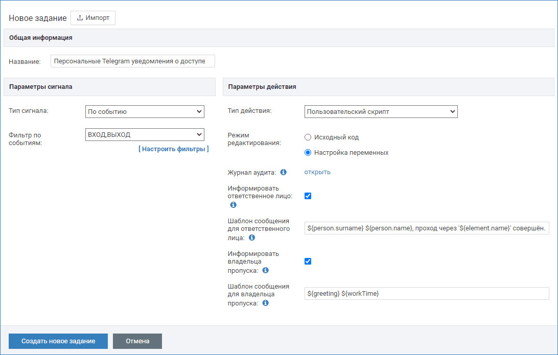Screen dimensions: 558x355
Task: Click the Отмена button
Action: [x=137, y=341]
